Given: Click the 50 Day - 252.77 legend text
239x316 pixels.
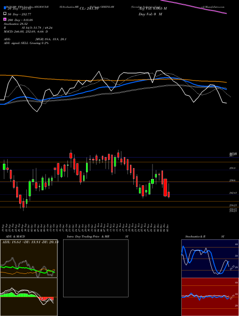Looking at the screenshot, I should 20,14.
